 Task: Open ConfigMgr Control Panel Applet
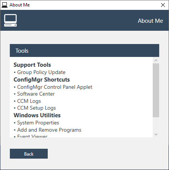point(55,87)
